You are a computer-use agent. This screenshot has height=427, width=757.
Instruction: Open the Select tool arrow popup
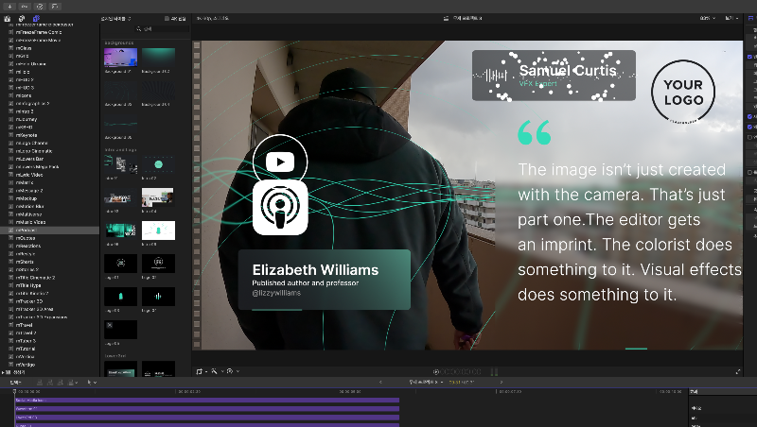[x=91, y=383]
